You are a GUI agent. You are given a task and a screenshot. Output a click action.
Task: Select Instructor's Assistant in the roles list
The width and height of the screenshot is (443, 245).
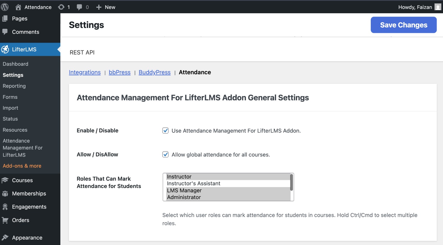click(194, 184)
